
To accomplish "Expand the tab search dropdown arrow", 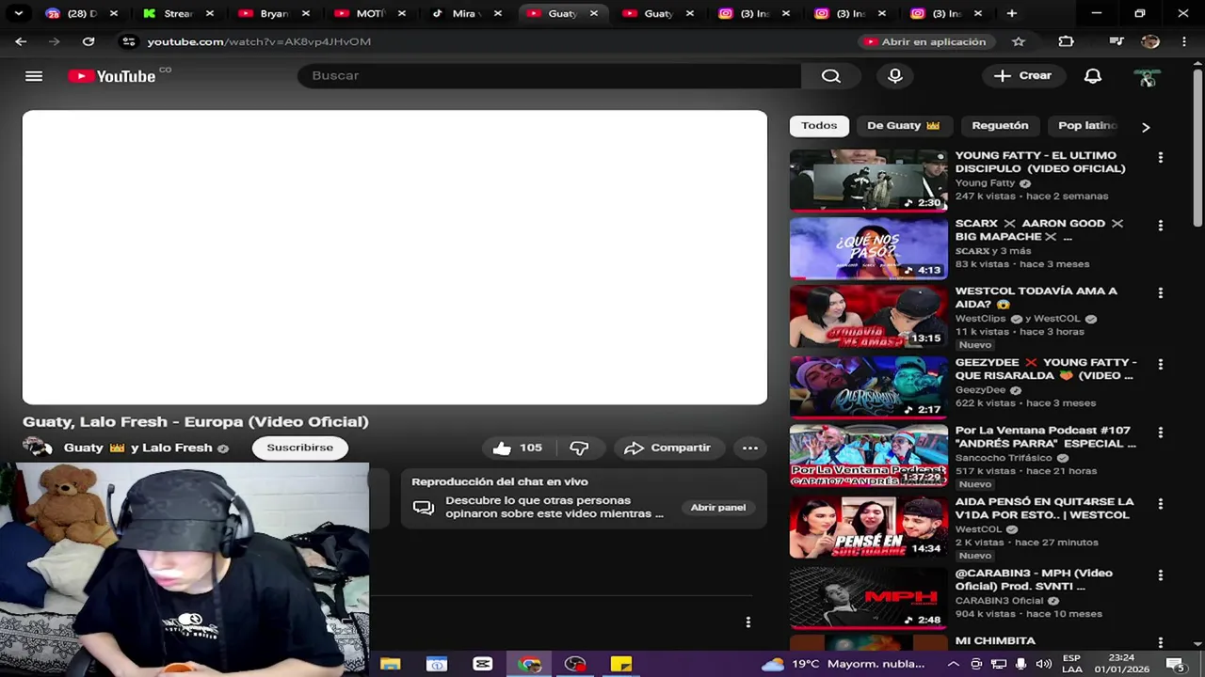I will pyautogui.click(x=18, y=13).
